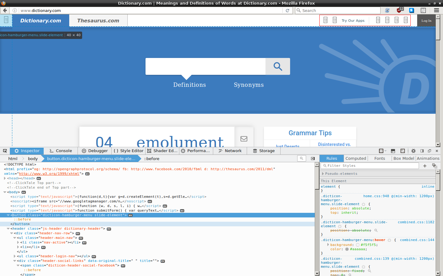Expand the head node in markup
Viewport: 443px width, 276px height.
5,178
